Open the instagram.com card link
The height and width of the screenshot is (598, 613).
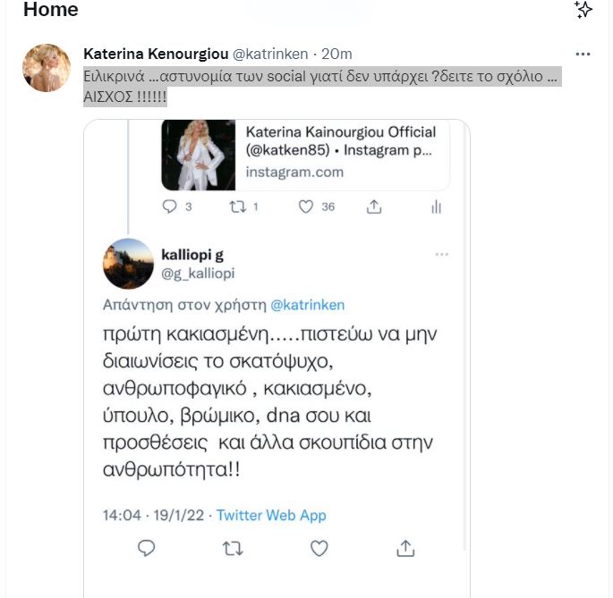point(294,173)
